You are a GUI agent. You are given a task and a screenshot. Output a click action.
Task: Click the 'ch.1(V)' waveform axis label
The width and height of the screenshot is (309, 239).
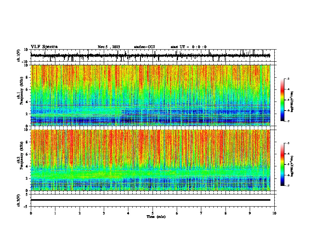pos(19,55)
